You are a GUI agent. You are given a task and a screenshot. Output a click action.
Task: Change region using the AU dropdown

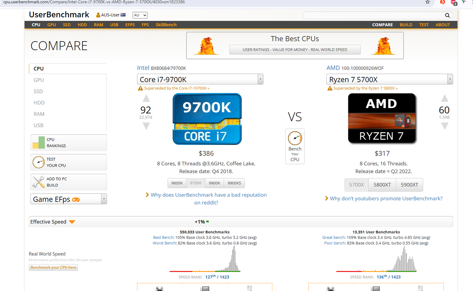click(x=140, y=15)
